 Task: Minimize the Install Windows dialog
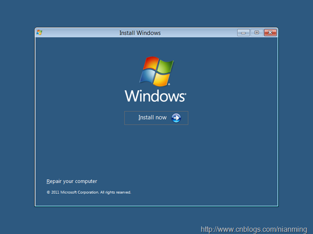click(243, 33)
